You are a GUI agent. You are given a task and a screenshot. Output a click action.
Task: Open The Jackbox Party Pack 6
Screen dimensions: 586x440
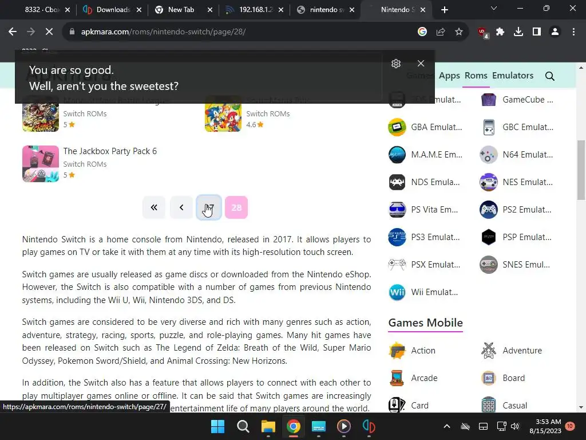coord(110,151)
